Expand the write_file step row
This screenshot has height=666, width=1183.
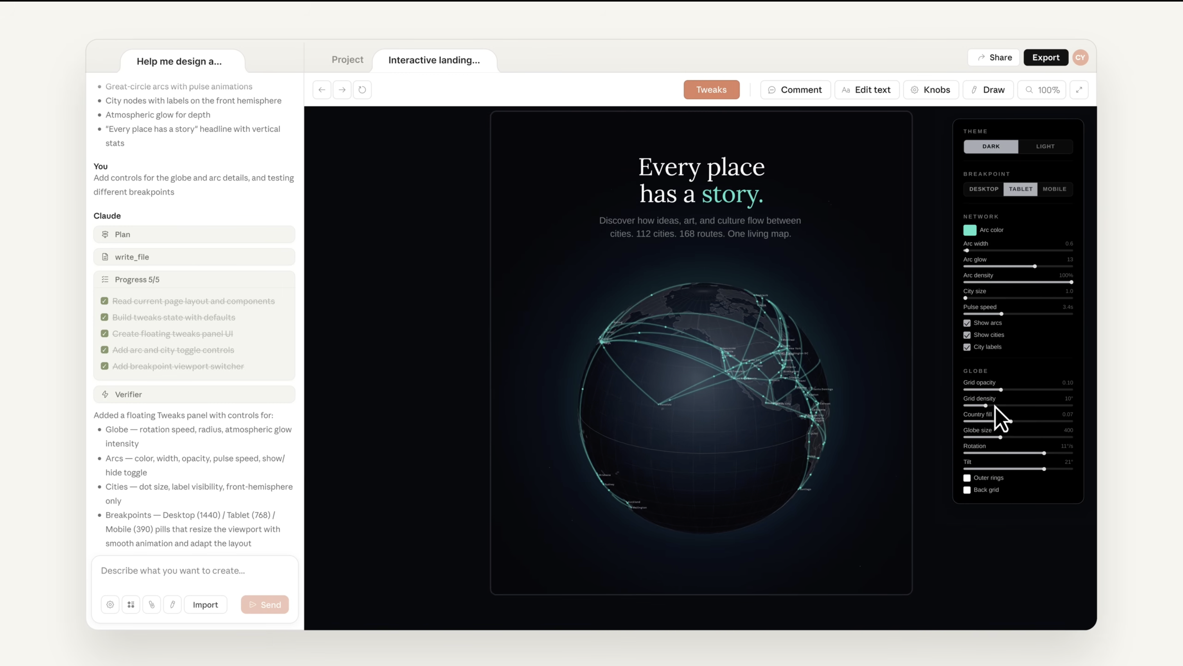194,257
